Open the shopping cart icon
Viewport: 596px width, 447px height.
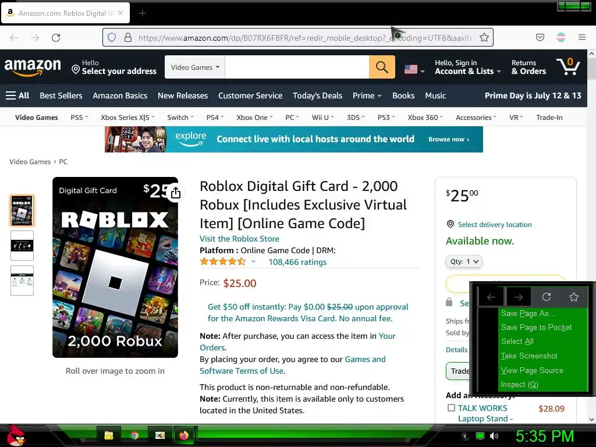568,66
